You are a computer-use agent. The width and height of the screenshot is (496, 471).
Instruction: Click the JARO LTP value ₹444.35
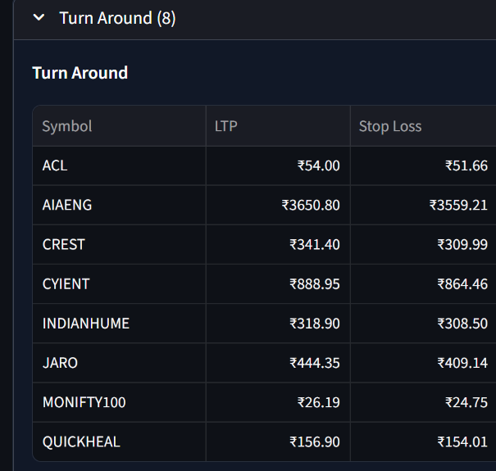pyautogui.click(x=314, y=363)
